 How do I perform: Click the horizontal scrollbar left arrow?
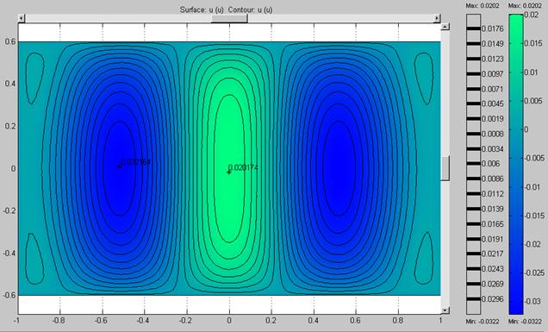coord(22,18)
